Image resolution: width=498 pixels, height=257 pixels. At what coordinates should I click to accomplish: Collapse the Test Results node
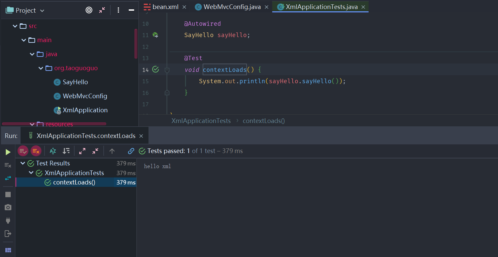pos(22,163)
